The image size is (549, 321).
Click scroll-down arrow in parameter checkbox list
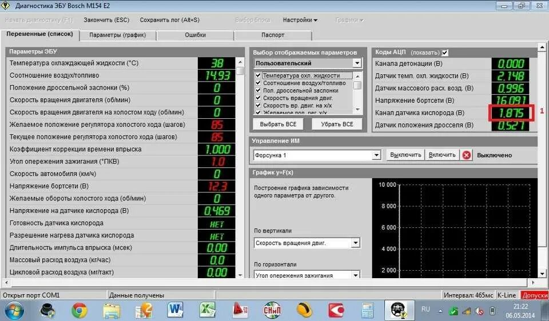click(x=357, y=110)
